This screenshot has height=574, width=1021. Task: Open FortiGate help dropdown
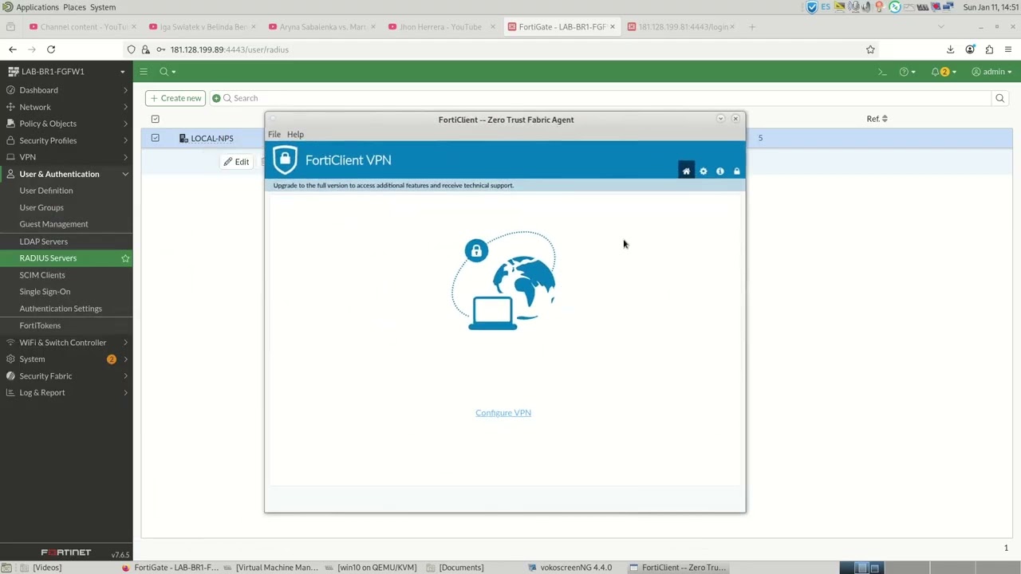[x=907, y=72]
